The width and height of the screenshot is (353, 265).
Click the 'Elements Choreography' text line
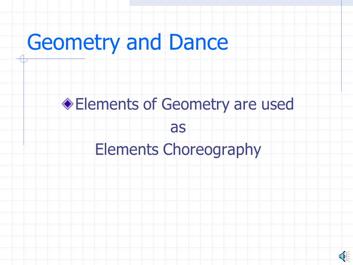point(178,150)
